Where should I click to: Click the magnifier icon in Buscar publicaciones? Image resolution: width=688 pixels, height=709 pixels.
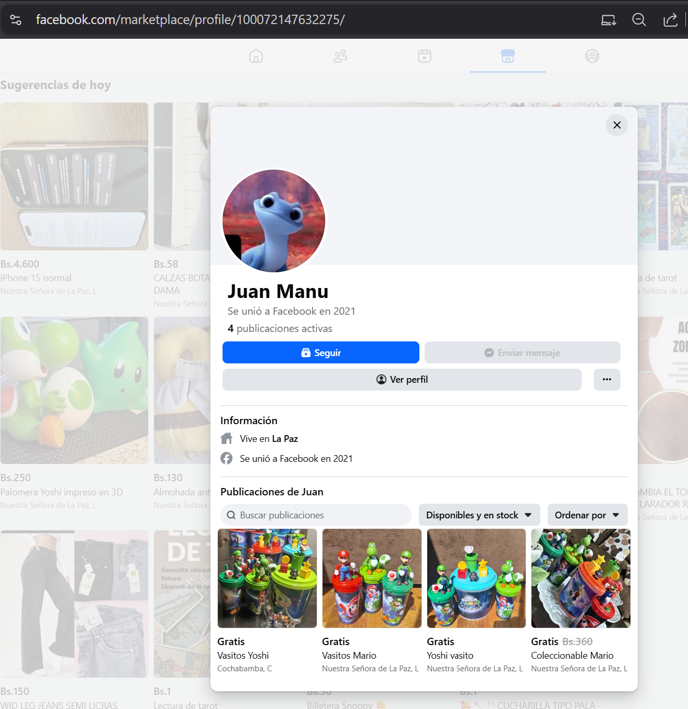231,515
